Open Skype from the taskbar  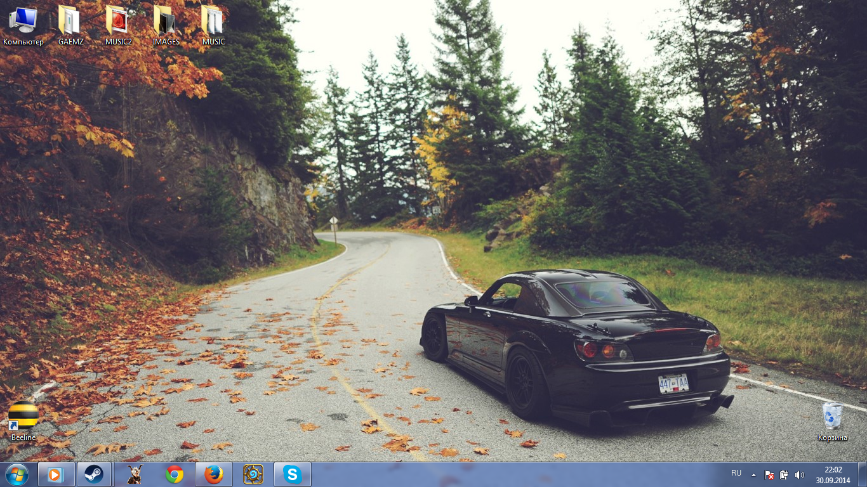point(293,474)
